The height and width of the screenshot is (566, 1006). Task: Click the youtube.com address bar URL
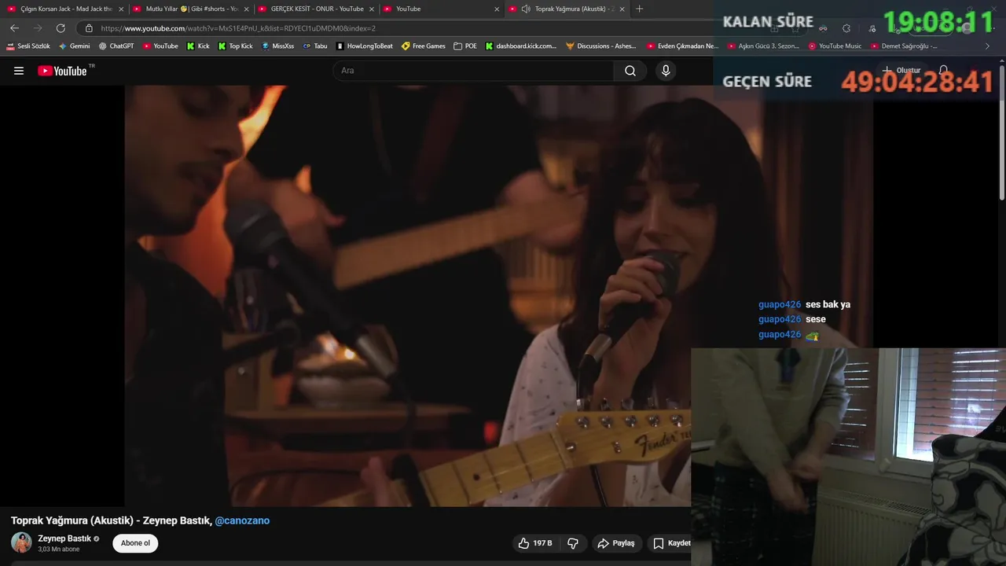238,28
